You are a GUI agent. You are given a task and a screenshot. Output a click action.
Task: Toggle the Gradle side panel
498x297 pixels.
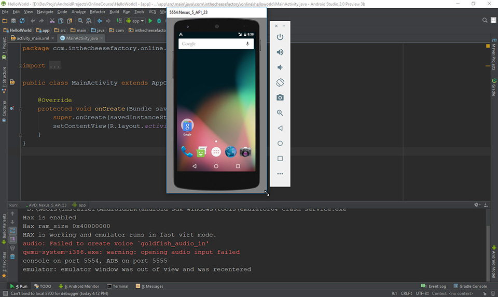pyautogui.click(x=494, y=87)
